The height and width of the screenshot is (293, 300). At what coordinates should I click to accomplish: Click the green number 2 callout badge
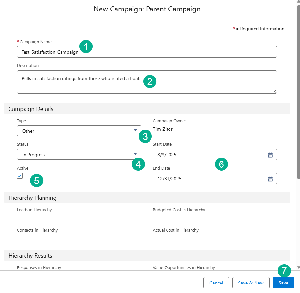tap(150, 81)
